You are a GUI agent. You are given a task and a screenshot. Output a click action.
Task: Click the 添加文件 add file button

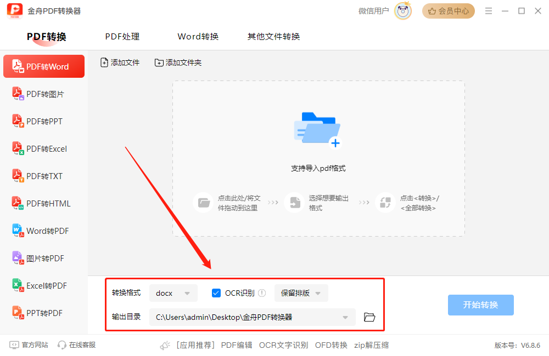tap(120, 62)
